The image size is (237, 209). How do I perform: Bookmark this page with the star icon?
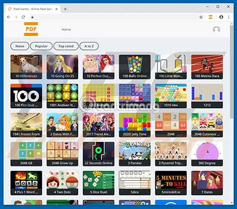[x=201, y=17]
